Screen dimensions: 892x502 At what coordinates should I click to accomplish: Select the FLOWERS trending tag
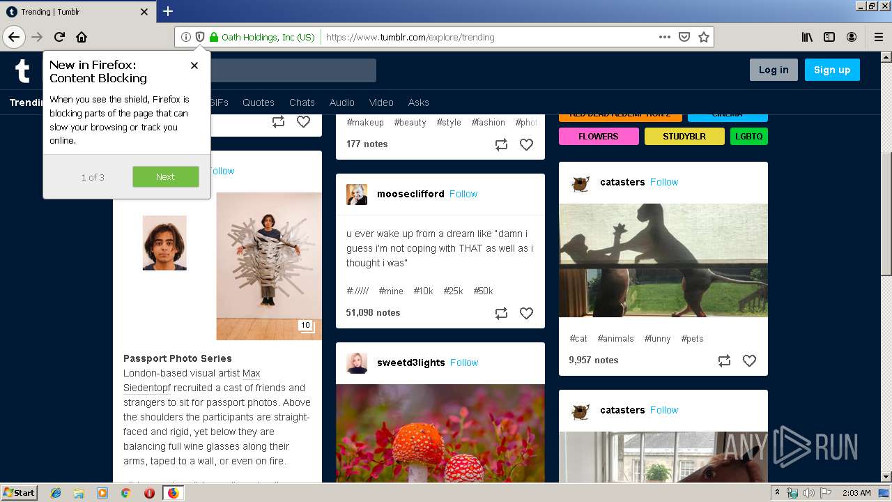[599, 136]
